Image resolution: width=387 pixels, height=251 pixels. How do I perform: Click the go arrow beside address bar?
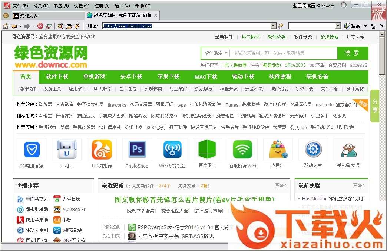[281, 26]
